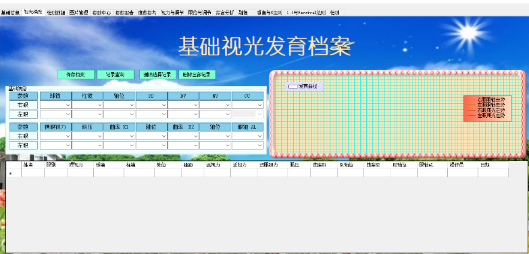Expand the 右眼 柱镜 dropdown
Screen dimensions: 529x254
click(99, 105)
